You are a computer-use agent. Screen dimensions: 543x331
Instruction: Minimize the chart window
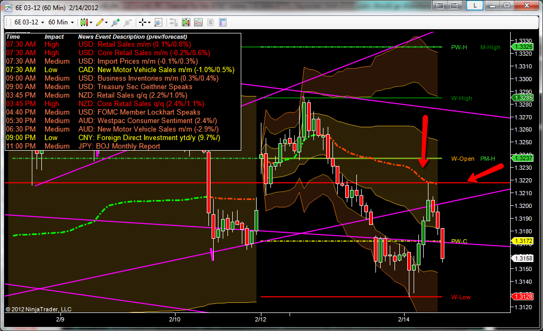[493, 5]
